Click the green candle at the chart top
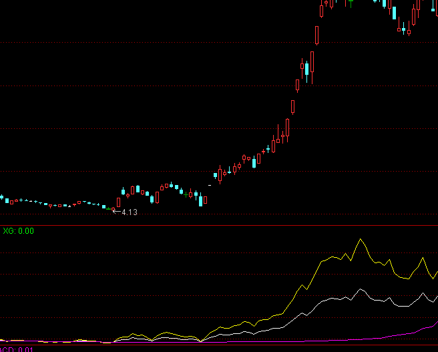This screenshot has width=438, height=352. (350, 2)
